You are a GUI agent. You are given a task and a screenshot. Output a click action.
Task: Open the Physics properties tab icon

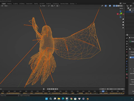tap(127, 66)
